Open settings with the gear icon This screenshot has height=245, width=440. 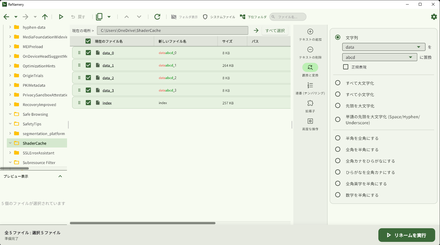coord(434,17)
